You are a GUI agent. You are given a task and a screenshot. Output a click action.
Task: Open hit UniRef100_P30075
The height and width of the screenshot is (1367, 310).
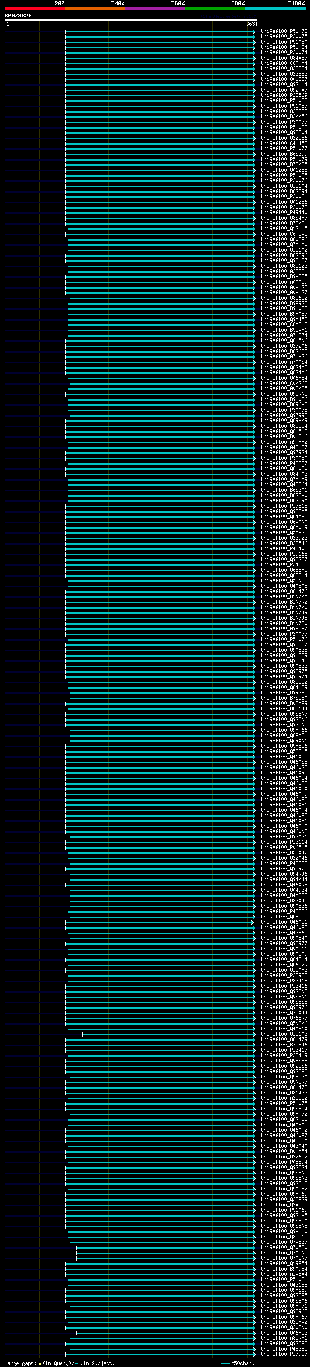coord(284,37)
